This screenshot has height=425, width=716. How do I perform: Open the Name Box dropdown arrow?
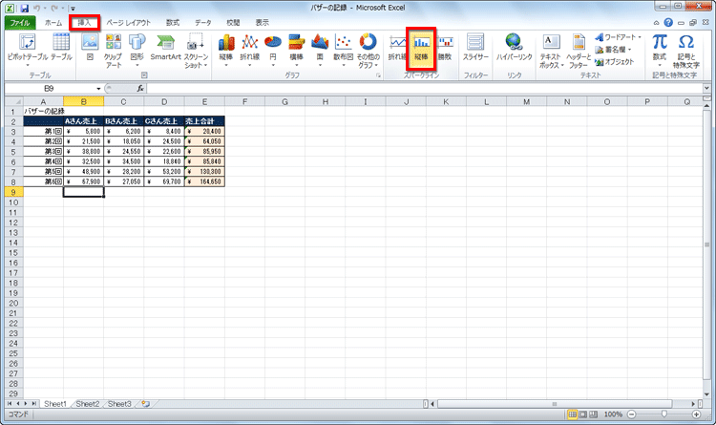98,88
